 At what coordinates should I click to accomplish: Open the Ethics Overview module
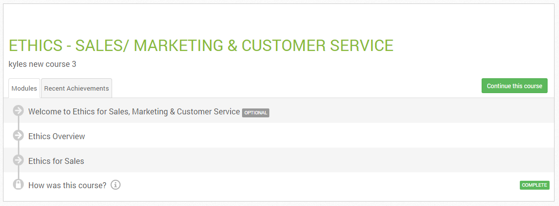coord(57,136)
